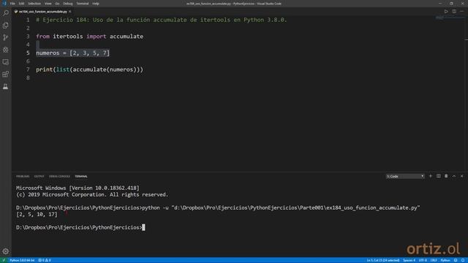Change CRLF end of line sequence
The width and height of the screenshot is (468, 263).
click(x=434, y=260)
